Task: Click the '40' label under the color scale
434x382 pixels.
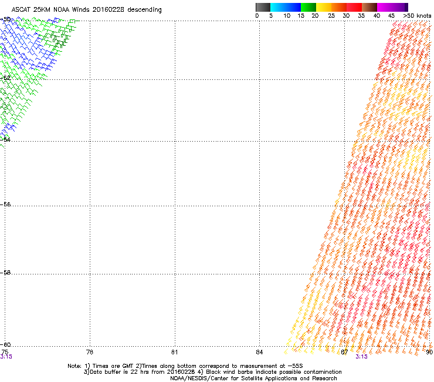Action: pos(377,16)
